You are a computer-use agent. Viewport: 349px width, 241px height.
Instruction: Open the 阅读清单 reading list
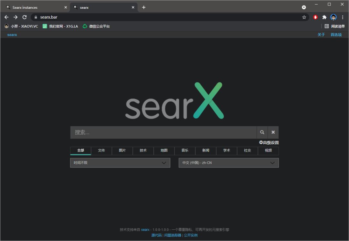coord(335,26)
